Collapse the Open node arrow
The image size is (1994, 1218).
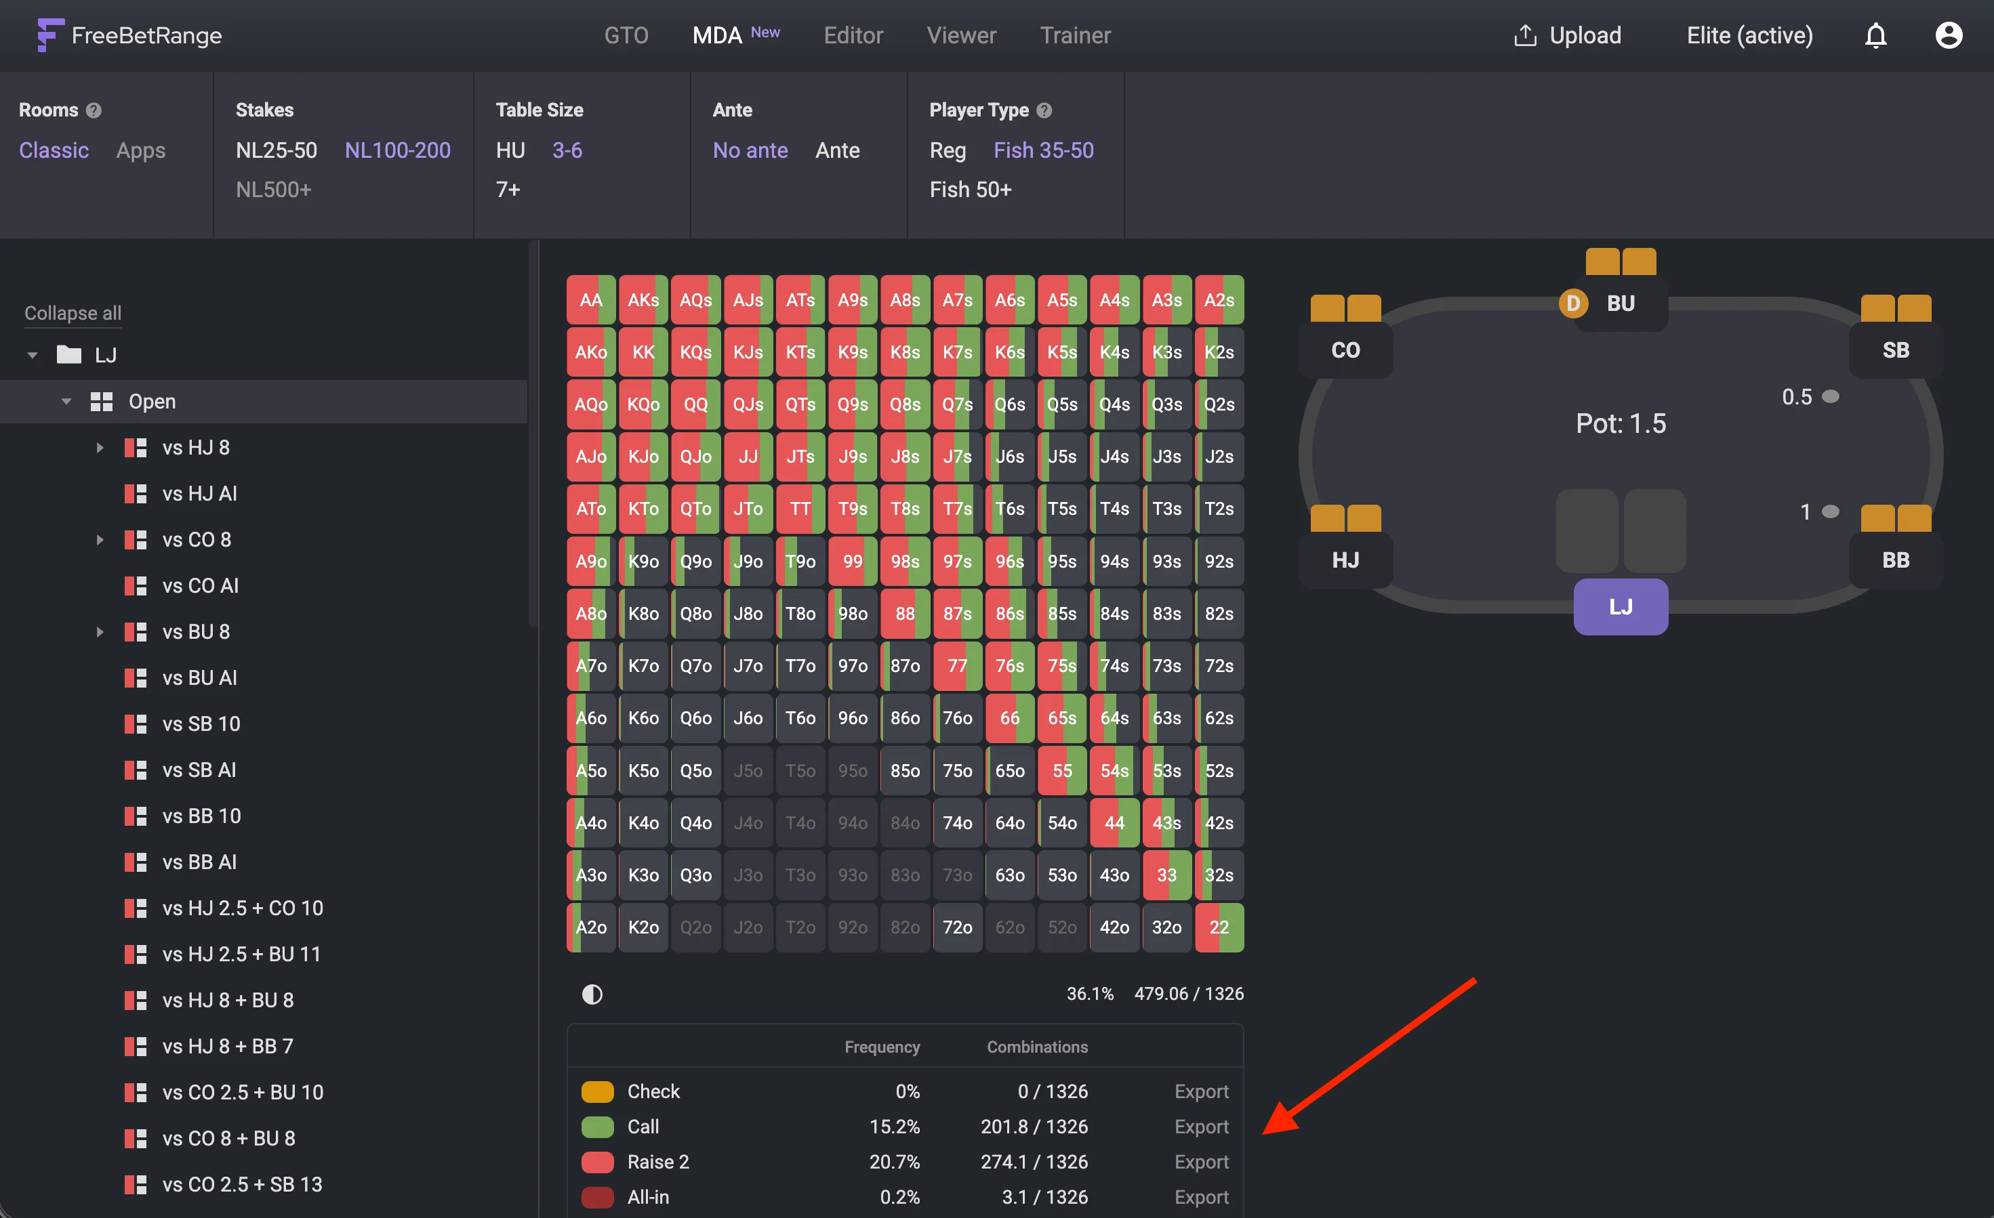[66, 402]
